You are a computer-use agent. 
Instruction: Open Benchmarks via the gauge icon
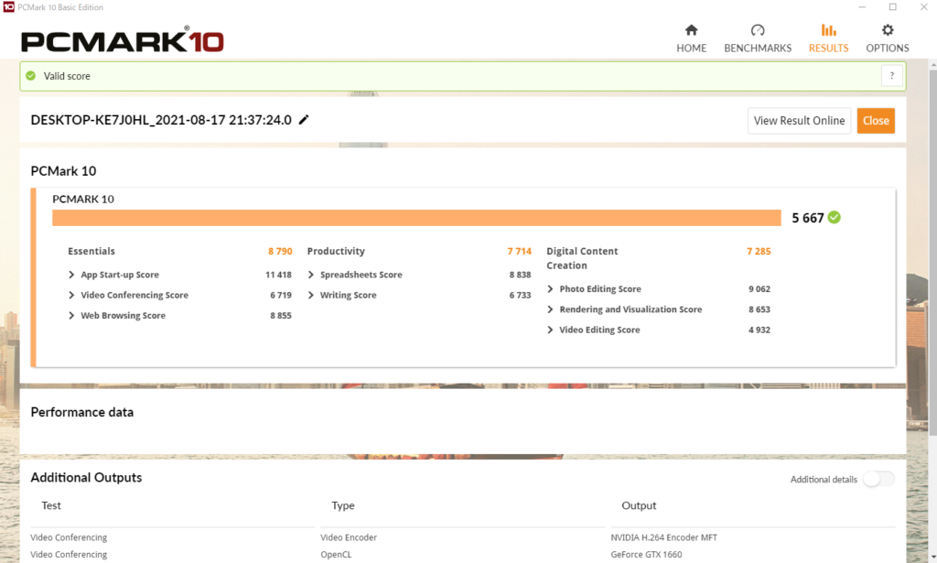point(757,30)
